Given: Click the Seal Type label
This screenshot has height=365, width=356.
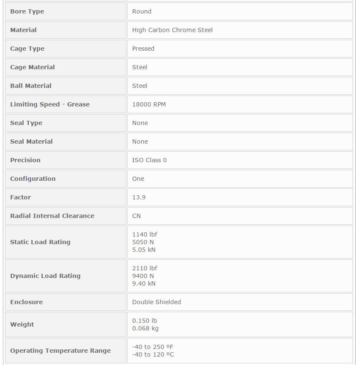Looking at the screenshot, I should 26,123.
